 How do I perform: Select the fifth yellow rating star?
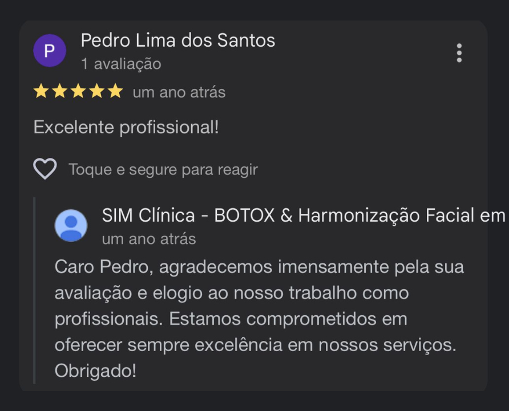115,91
